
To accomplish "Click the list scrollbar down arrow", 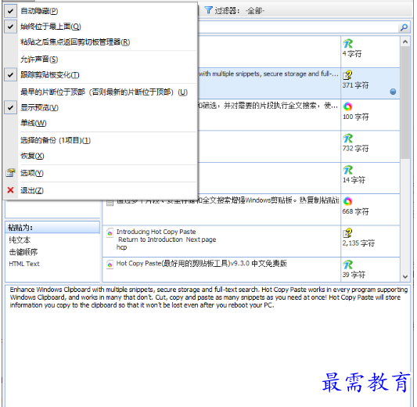I will coord(405,276).
